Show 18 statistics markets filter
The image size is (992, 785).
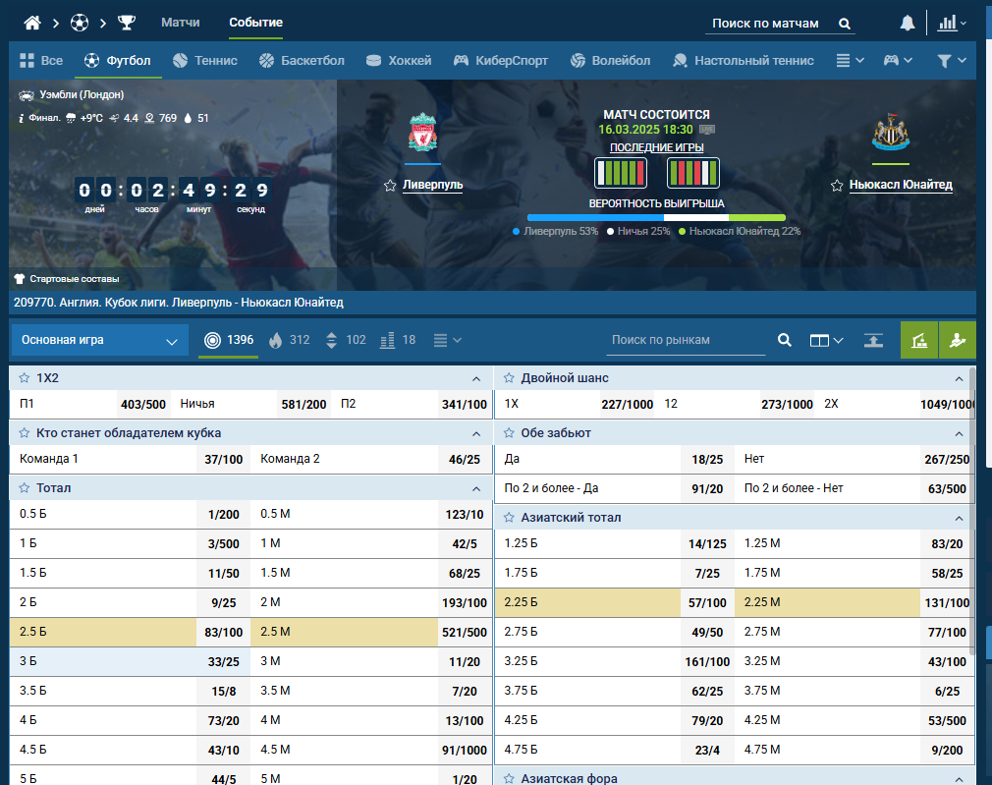coord(398,340)
